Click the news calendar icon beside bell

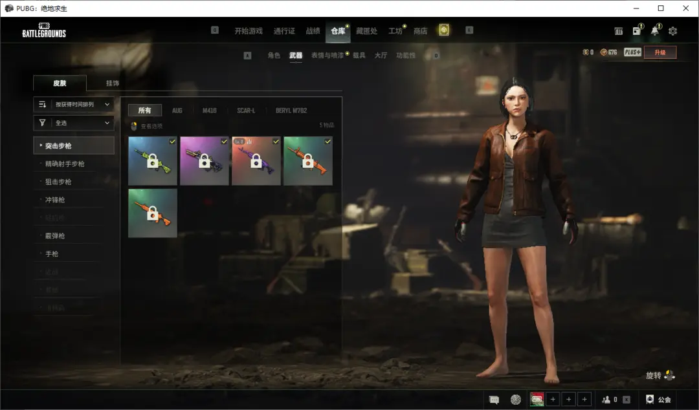coord(637,31)
